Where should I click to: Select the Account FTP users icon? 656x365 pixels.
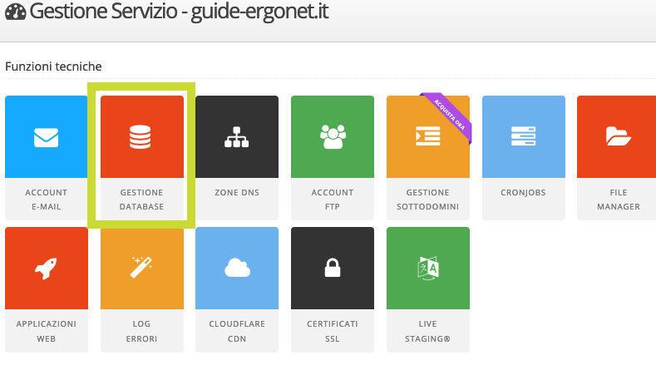[x=332, y=136]
